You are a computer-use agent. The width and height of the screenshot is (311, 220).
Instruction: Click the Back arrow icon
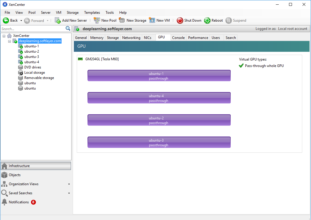(6, 20)
